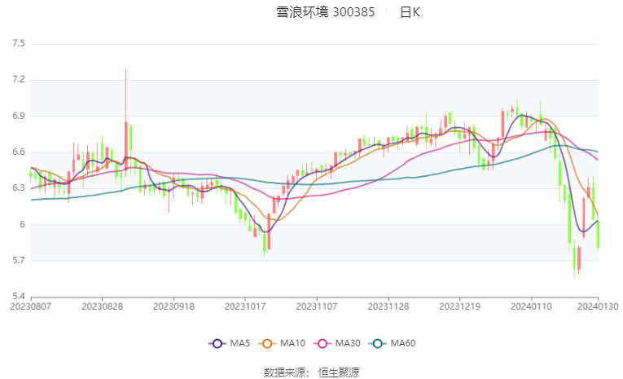Click the date label 20230828
623x379 pixels.
(x=102, y=306)
